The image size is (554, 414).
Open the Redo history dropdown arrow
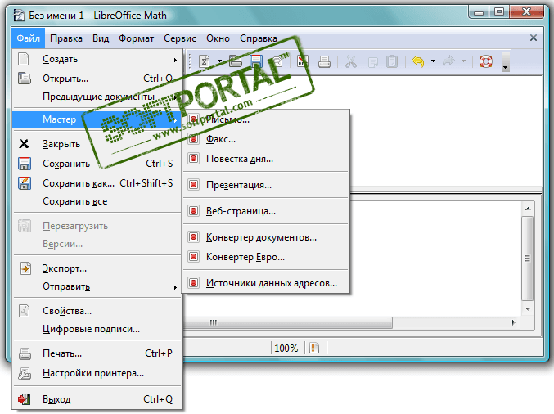463,61
